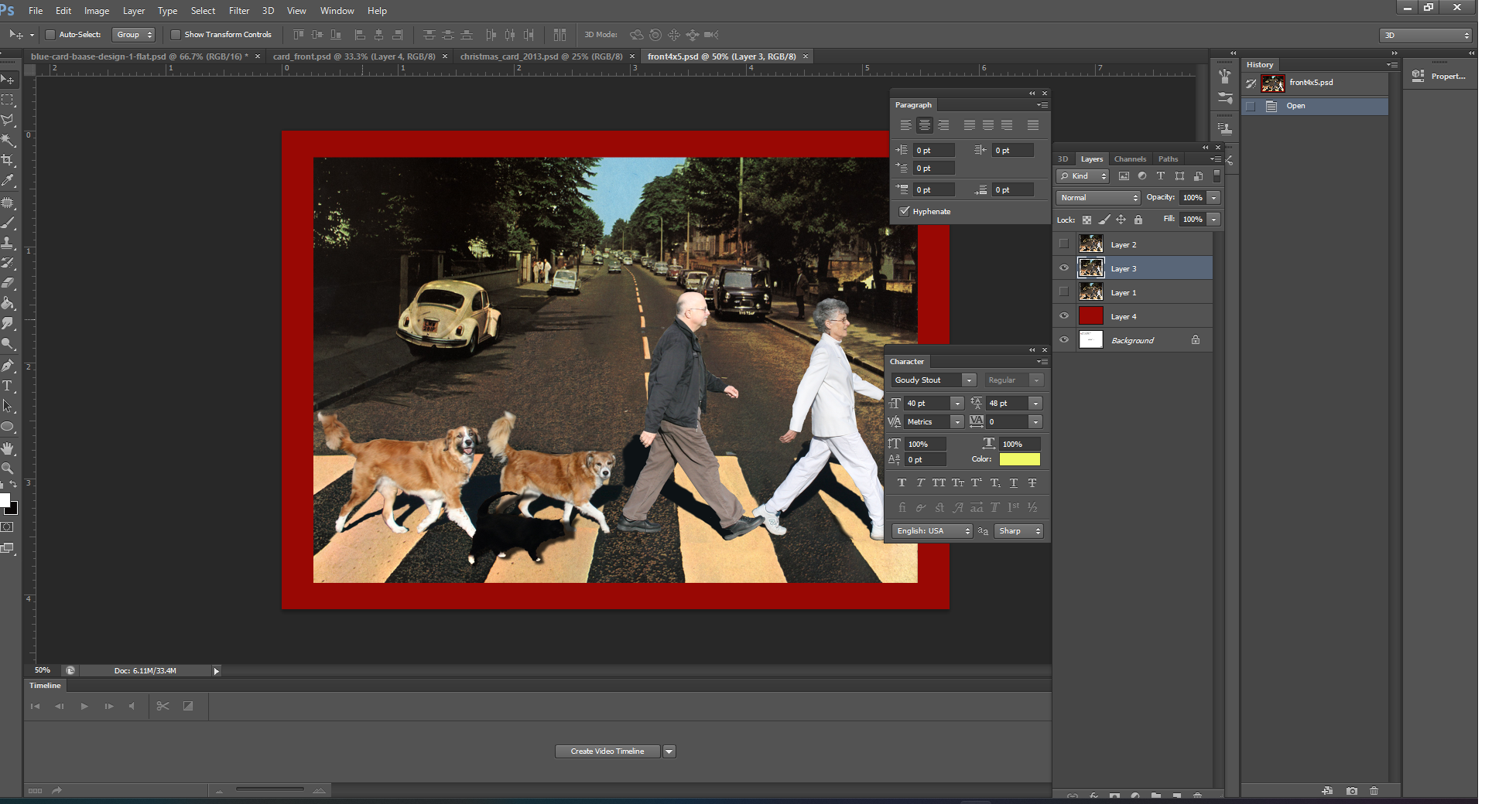Open Character panel flyout menu
Image resolution: width=1492 pixels, height=804 pixels.
coord(1042,362)
